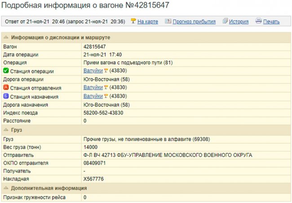This screenshot has width=292, height=203.
Task: Collapse the Дополнительная информация section
Action: coord(6,188)
